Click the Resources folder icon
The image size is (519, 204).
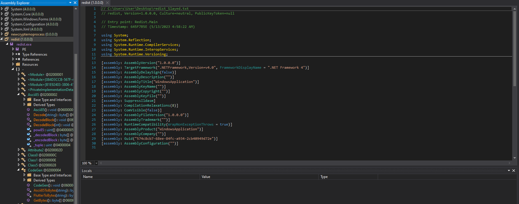(18, 64)
